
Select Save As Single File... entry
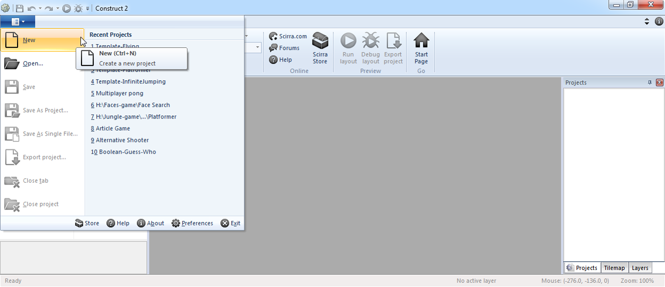click(x=43, y=133)
